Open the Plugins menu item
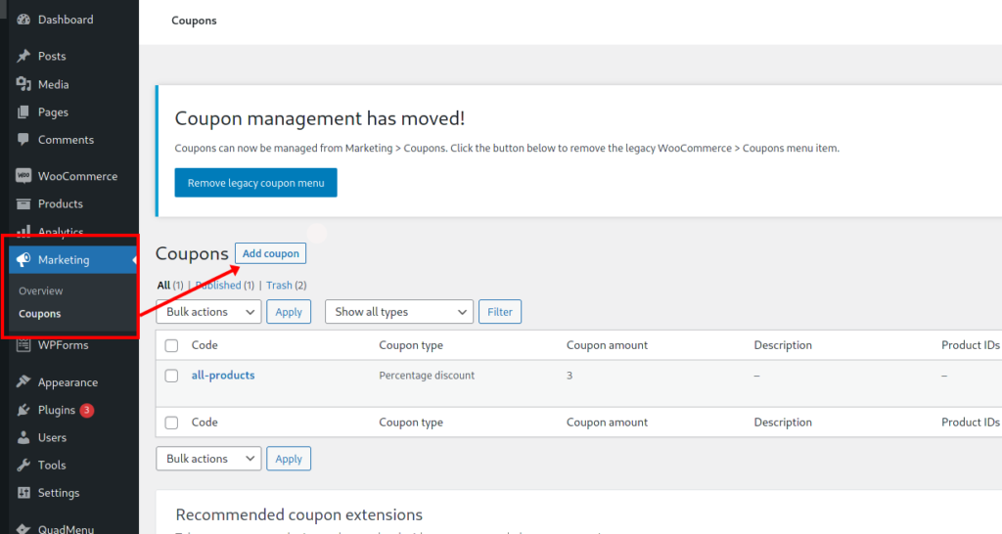The image size is (1002, 534). click(56, 410)
